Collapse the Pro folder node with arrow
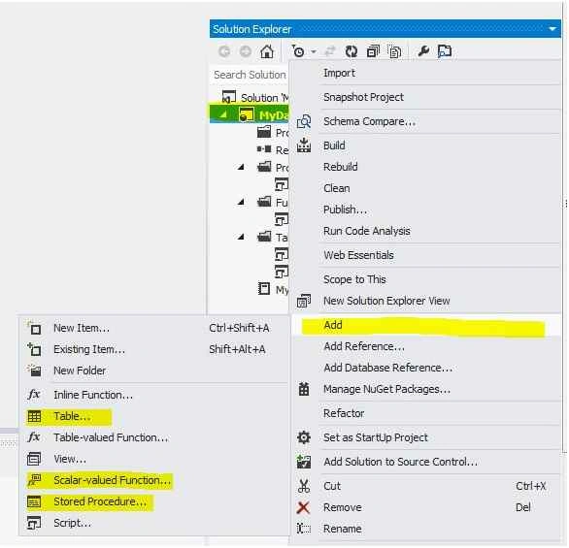Viewport: 569px width, 548px height. click(x=241, y=167)
